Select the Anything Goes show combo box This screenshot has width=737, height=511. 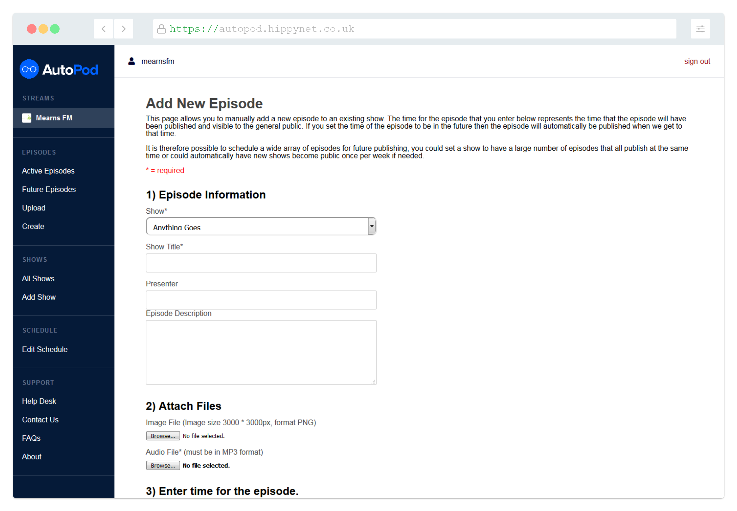click(x=261, y=226)
